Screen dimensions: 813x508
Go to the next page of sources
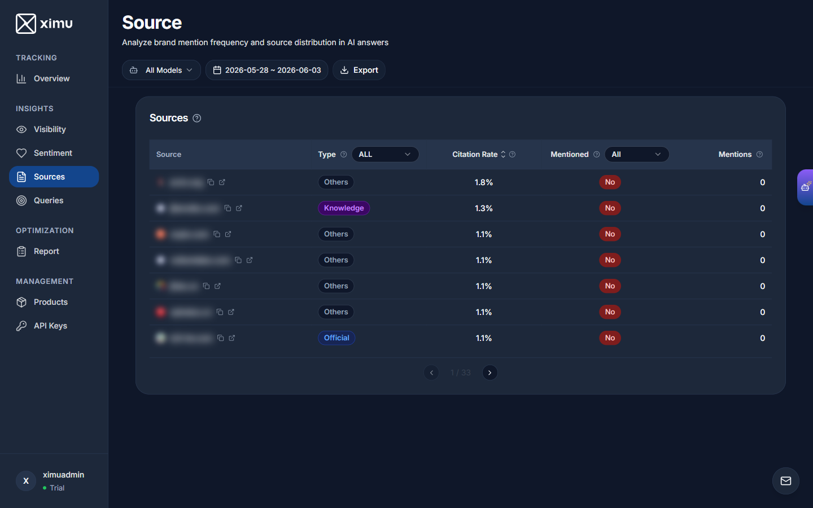point(490,373)
